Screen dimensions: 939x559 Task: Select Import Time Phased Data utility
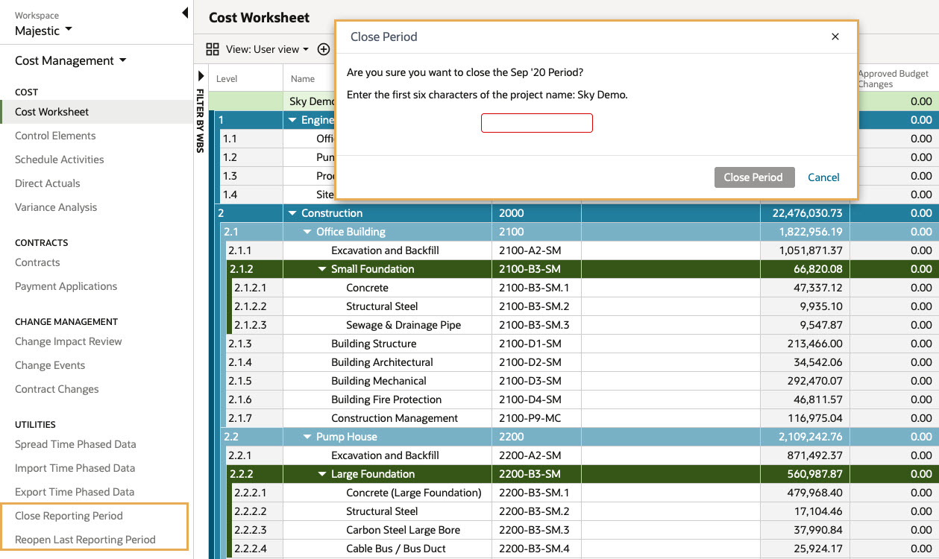75,468
